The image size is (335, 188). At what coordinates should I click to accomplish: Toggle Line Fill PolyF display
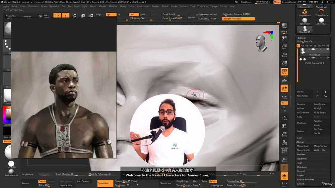tap(284, 151)
